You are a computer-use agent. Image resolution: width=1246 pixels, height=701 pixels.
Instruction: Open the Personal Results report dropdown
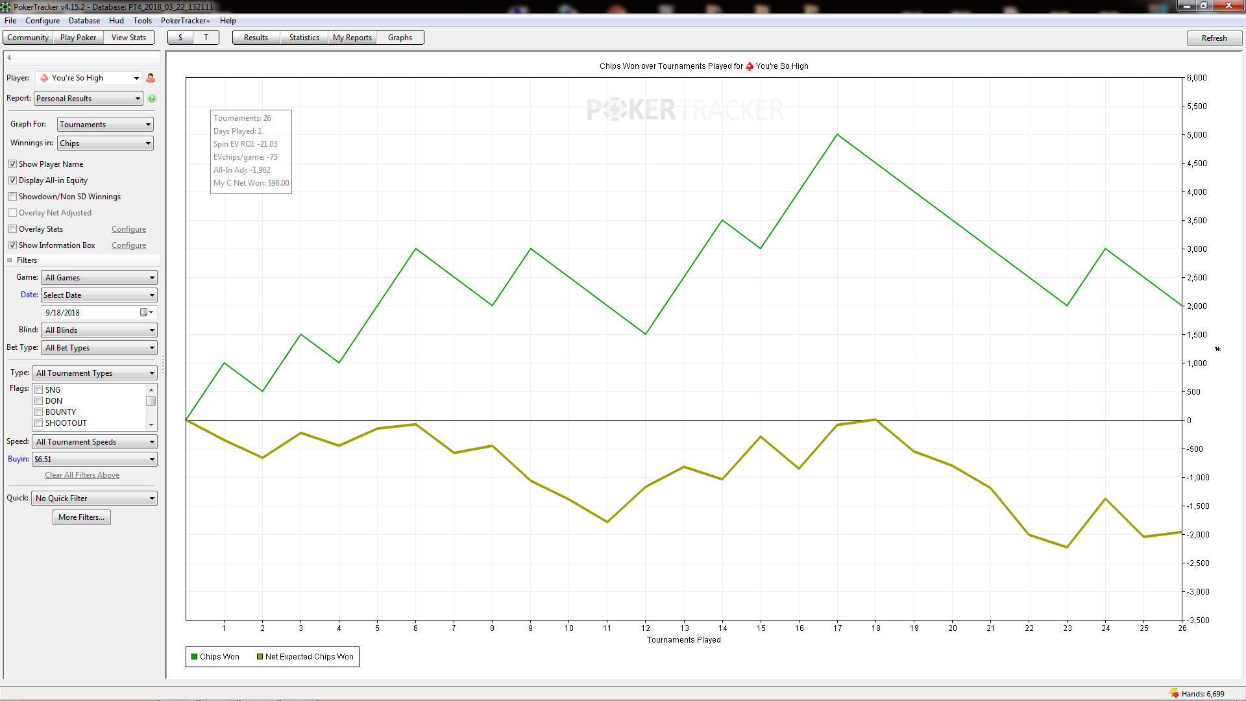tap(88, 99)
